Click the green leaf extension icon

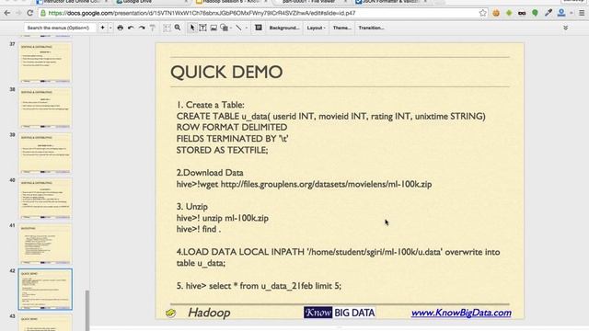pyautogui.click(x=535, y=13)
